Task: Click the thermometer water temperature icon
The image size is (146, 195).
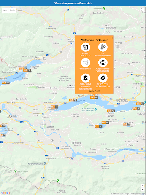Action: [x=103, y=47]
